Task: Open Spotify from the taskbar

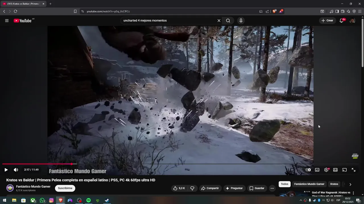Action: [88, 200]
